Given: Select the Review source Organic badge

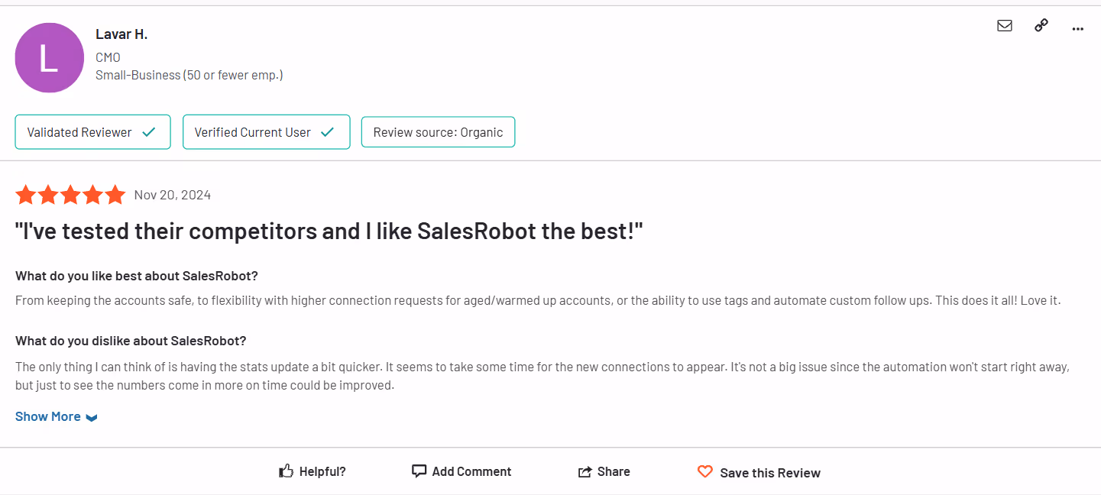Looking at the screenshot, I should click(438, 131).
